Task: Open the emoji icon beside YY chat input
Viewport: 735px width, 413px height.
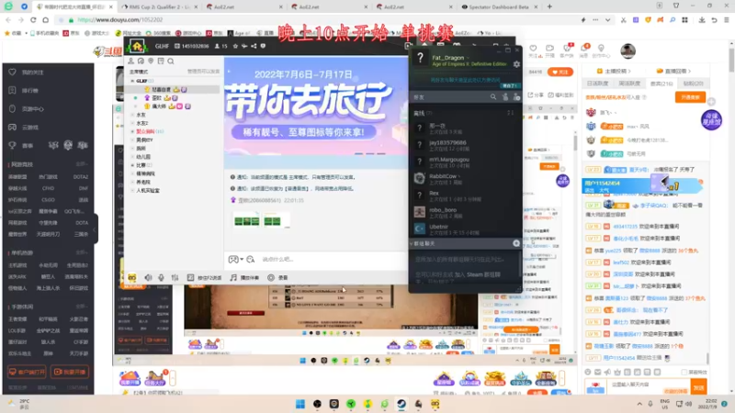Action: (251, 260)
